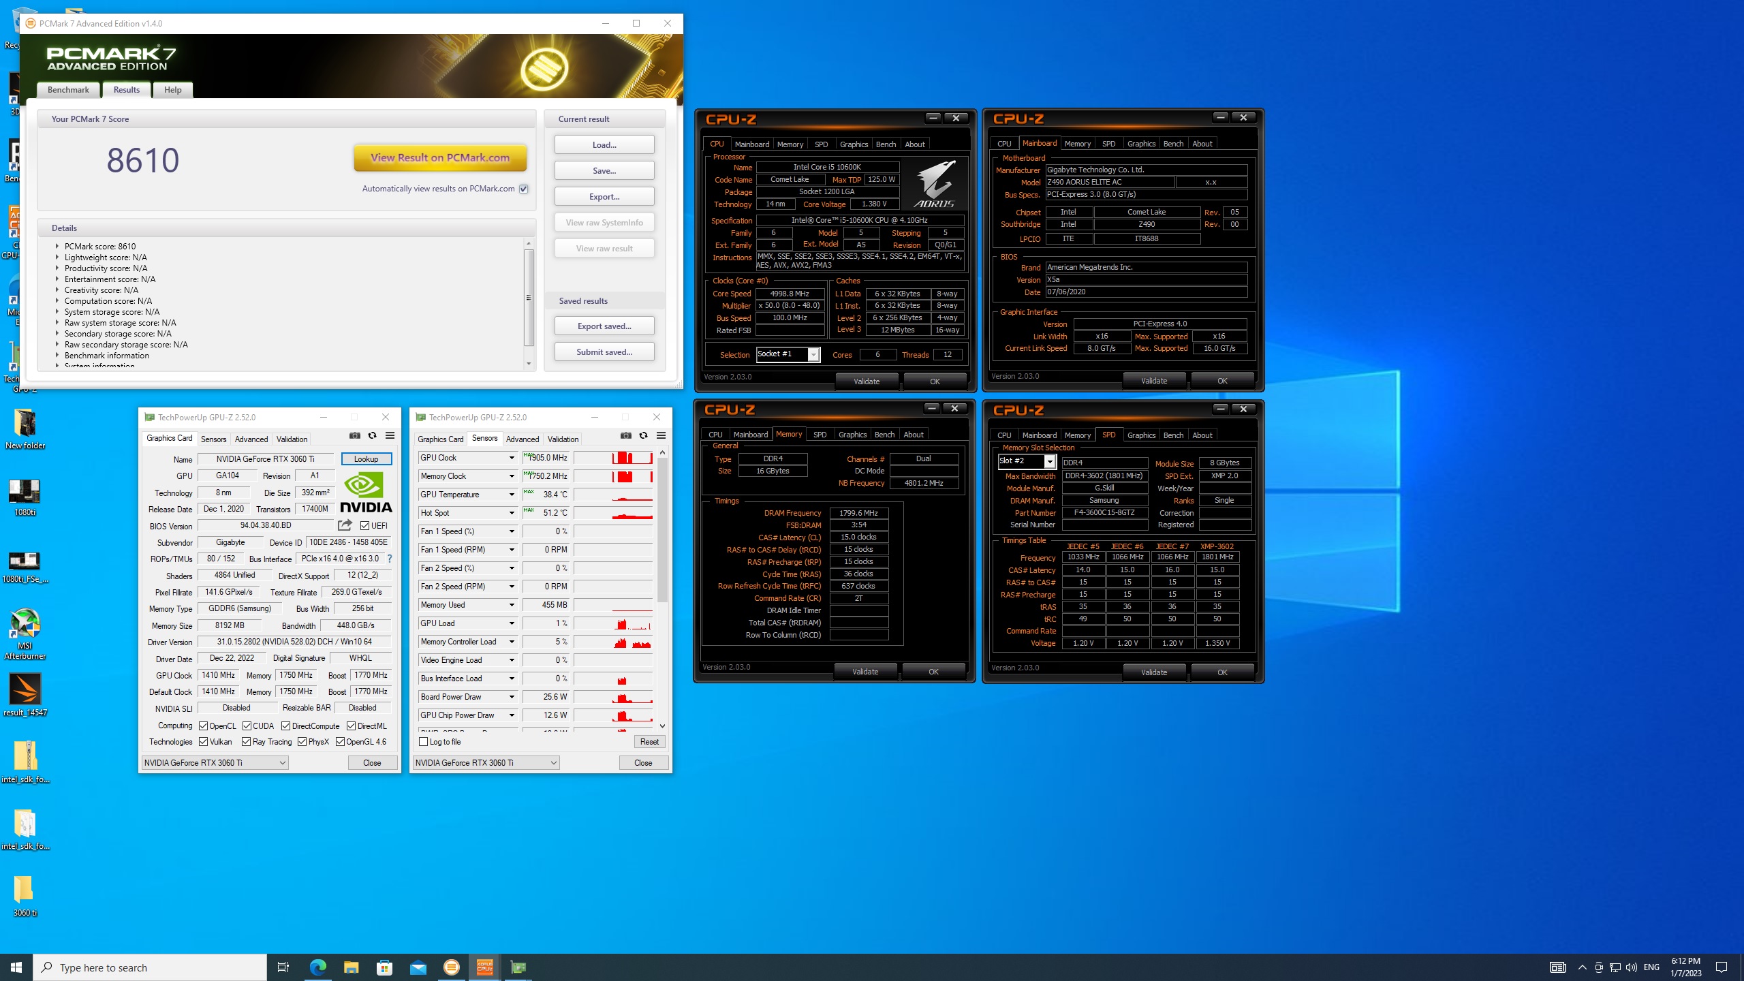Toggle the OpenCL checkbox
This screenshot has width=1744, height=981.
(x=203, y=726)
